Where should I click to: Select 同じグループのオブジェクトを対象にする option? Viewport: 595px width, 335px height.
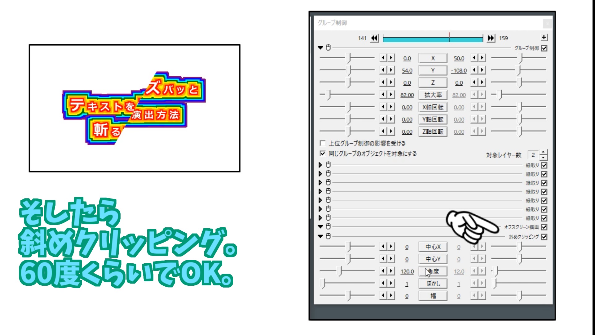322,154
